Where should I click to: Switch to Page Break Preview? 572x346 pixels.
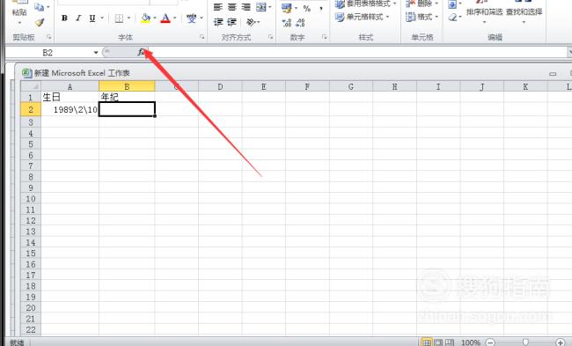tap(450, 342)
